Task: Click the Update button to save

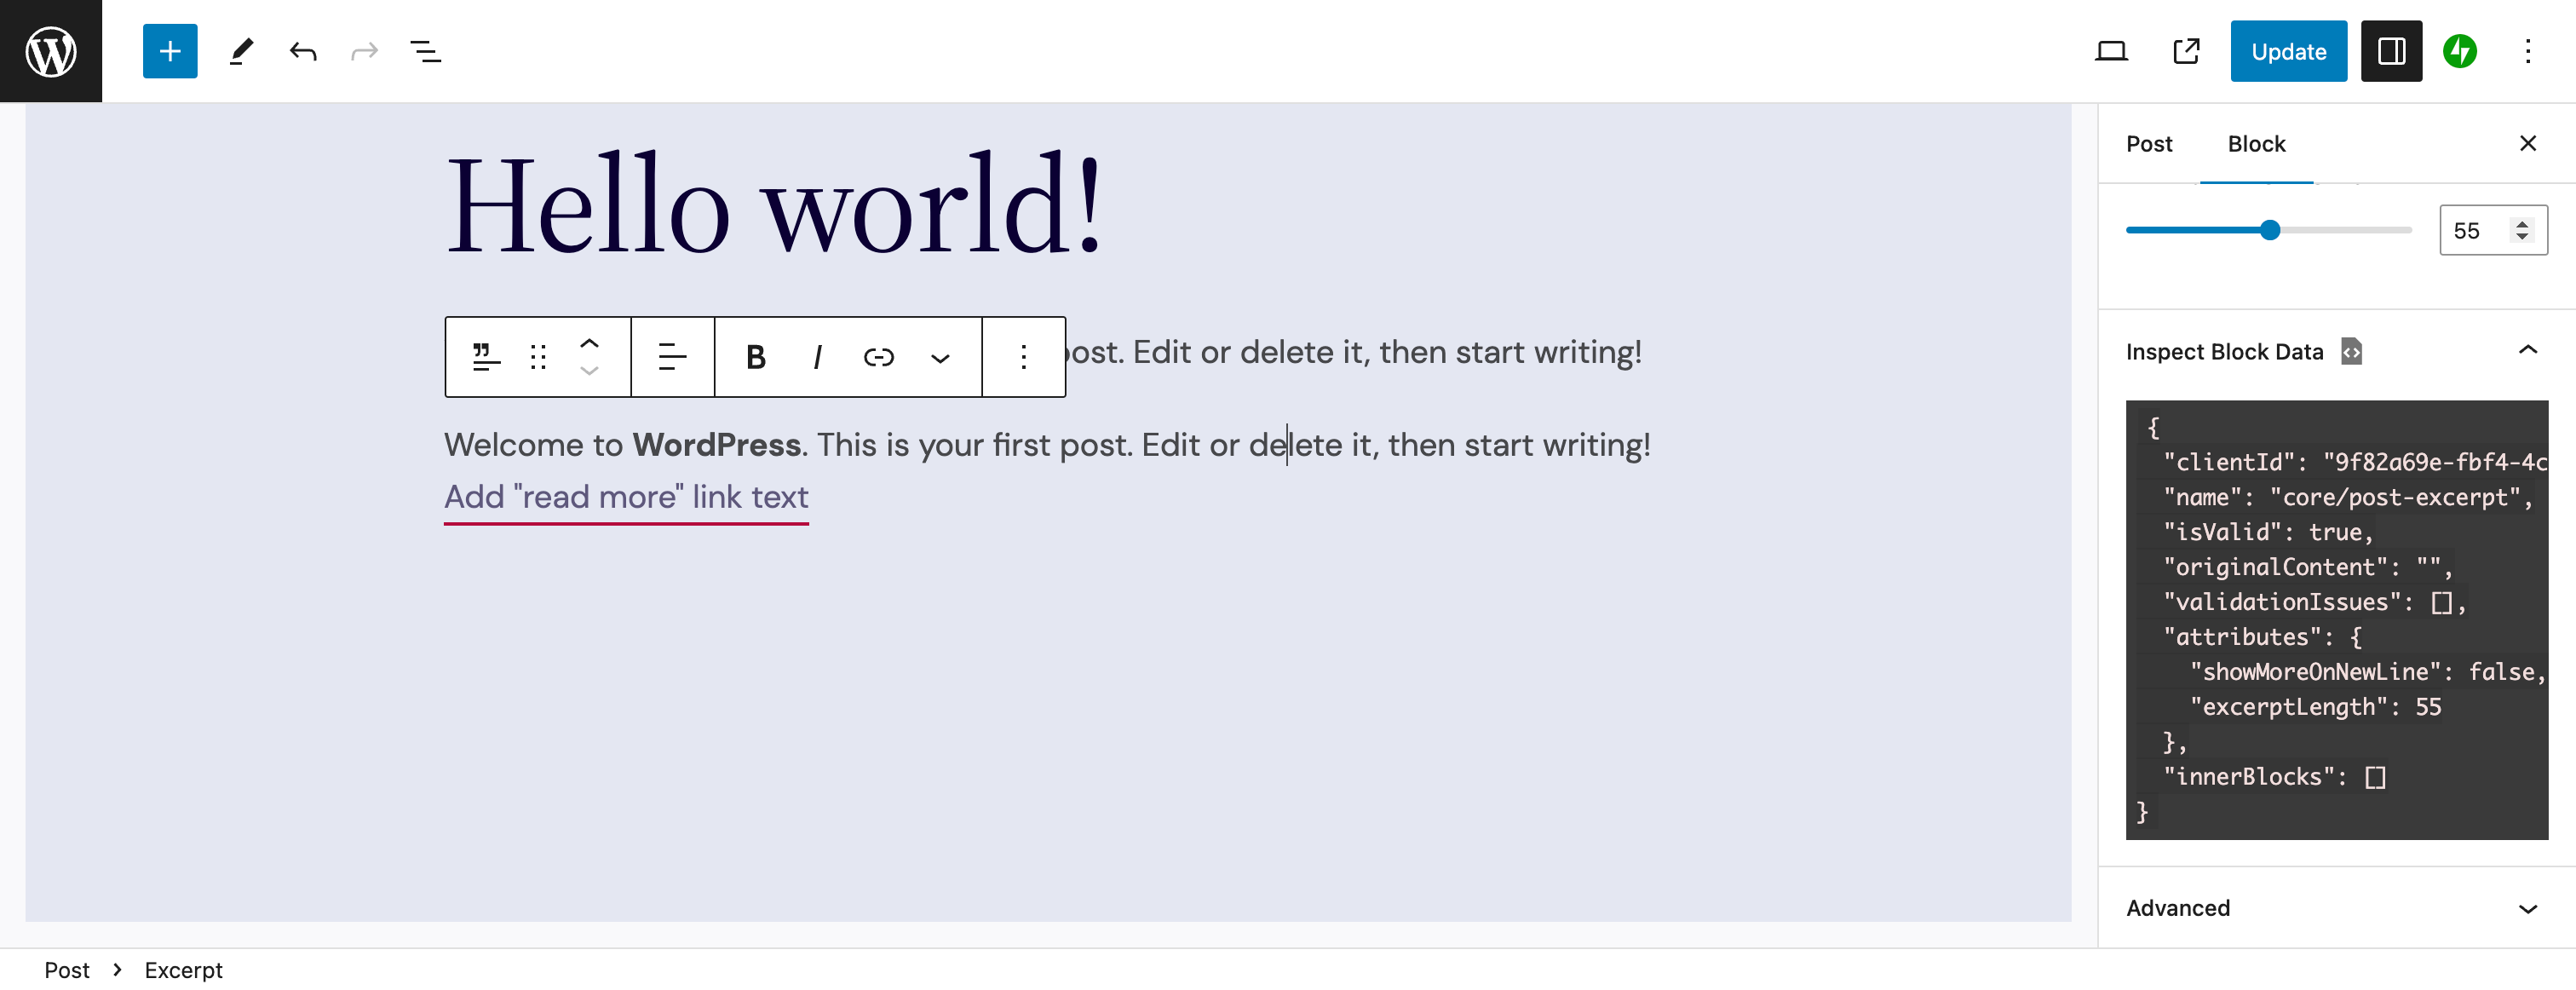Action: tap(2288, 51)
